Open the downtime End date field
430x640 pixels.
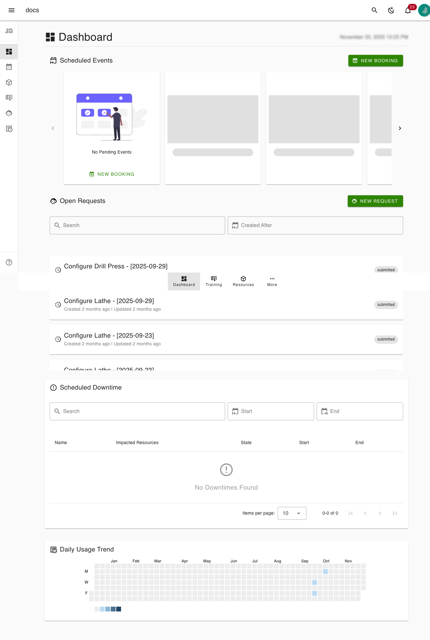point(360,411)
